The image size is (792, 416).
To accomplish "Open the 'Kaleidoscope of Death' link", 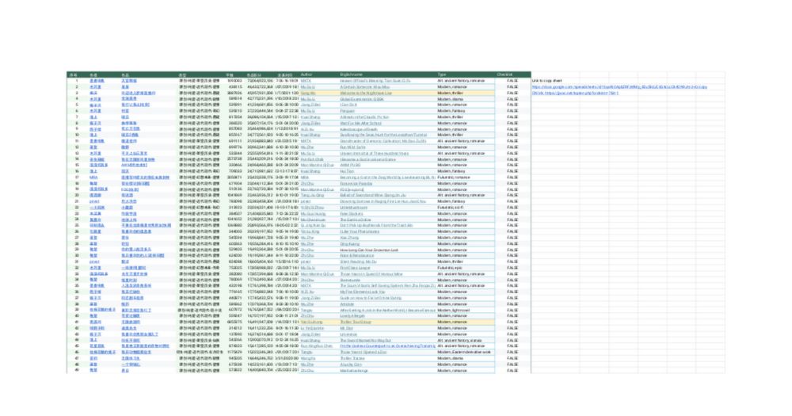I will (359, 129).
